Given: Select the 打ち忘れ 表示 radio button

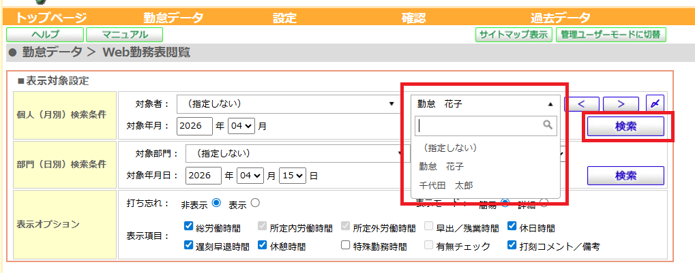Looking at the screenshot, I should click(254, 202).
